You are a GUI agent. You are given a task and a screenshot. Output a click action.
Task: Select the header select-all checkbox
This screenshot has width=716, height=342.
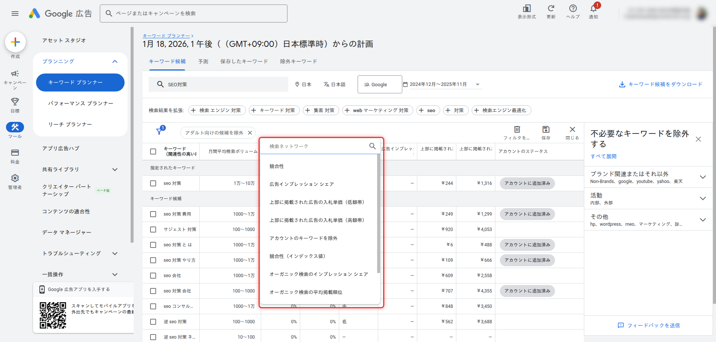153,151
